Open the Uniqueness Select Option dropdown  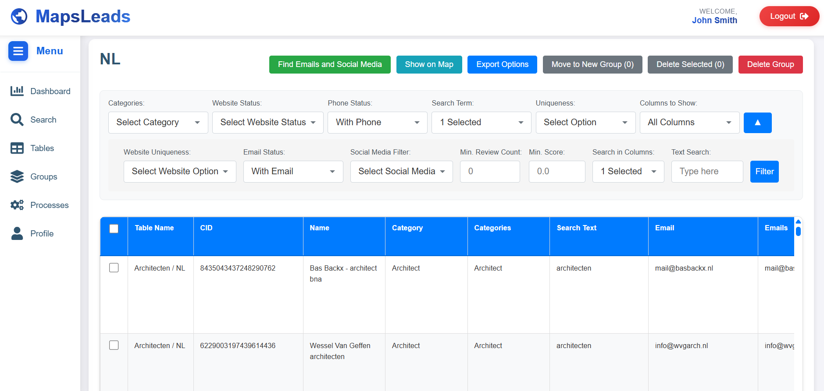tap(585, 123)
